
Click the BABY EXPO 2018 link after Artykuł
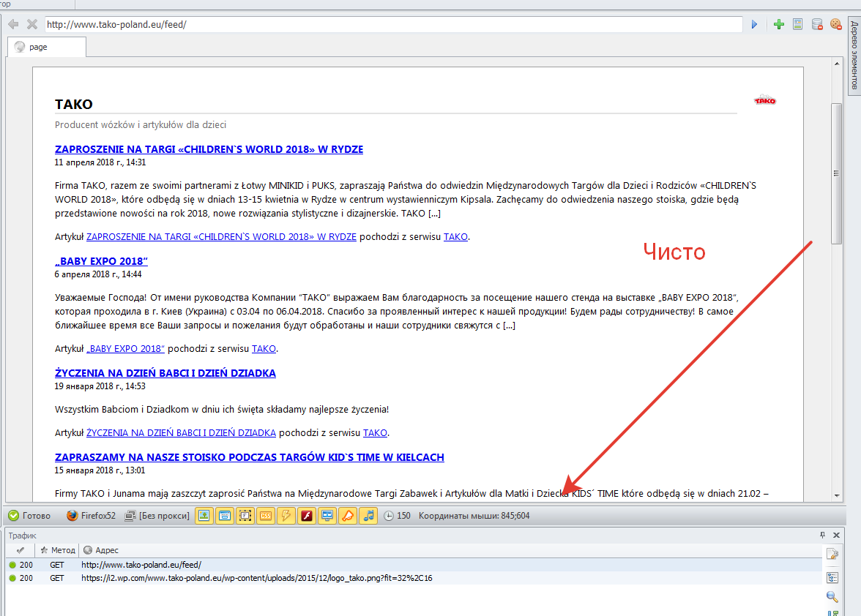pyautogui.click(x=126, y=349)
